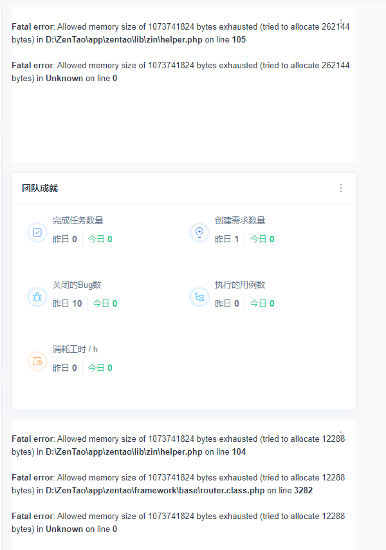Click yesterday's closed bugs value 10

pos(77,303)
